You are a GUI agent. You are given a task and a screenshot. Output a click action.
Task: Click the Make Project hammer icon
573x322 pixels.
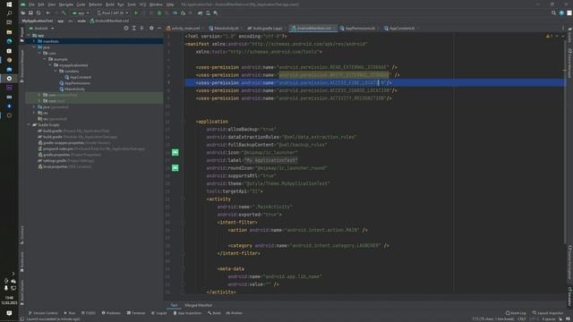click(x=64, y=13)
